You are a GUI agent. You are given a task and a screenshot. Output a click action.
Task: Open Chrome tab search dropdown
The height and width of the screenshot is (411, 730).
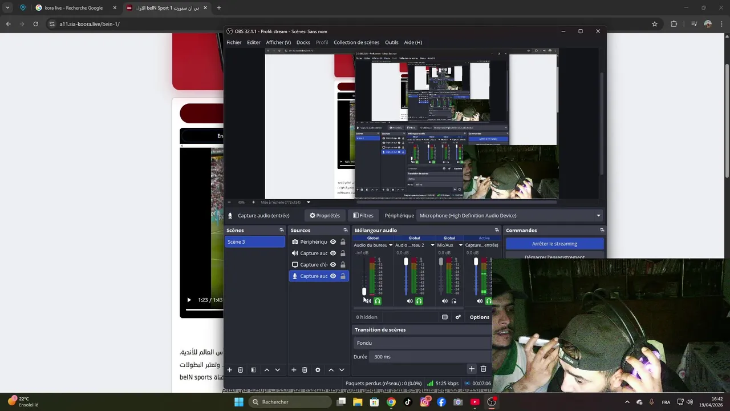(x=7, y=8)
